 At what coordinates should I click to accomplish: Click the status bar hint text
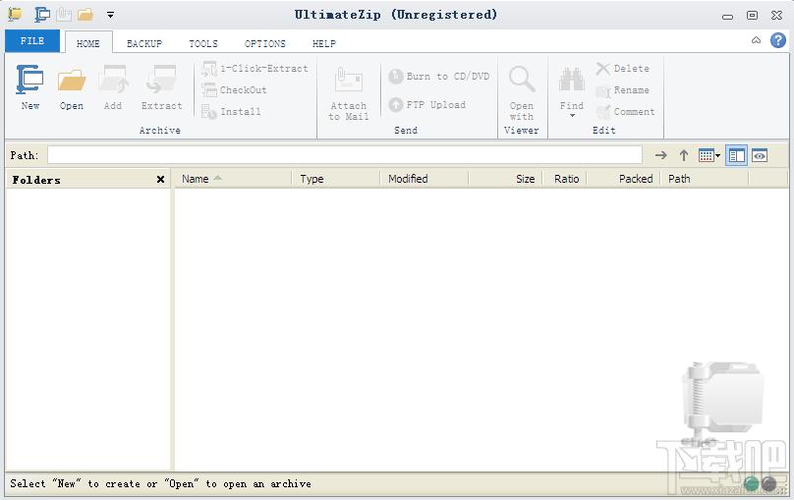pyautogui.click(x=160, y=484)
